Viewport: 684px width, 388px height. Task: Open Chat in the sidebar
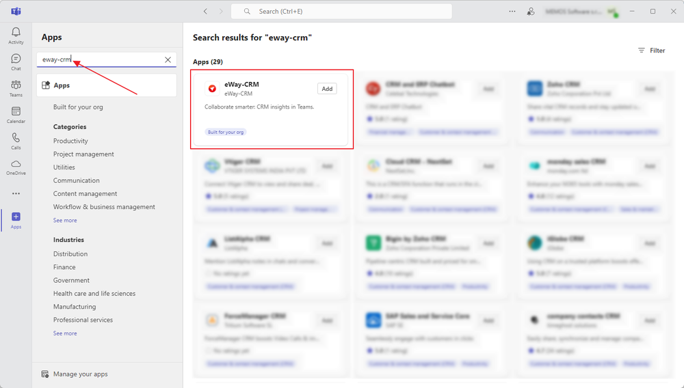[x=16, y=62]
